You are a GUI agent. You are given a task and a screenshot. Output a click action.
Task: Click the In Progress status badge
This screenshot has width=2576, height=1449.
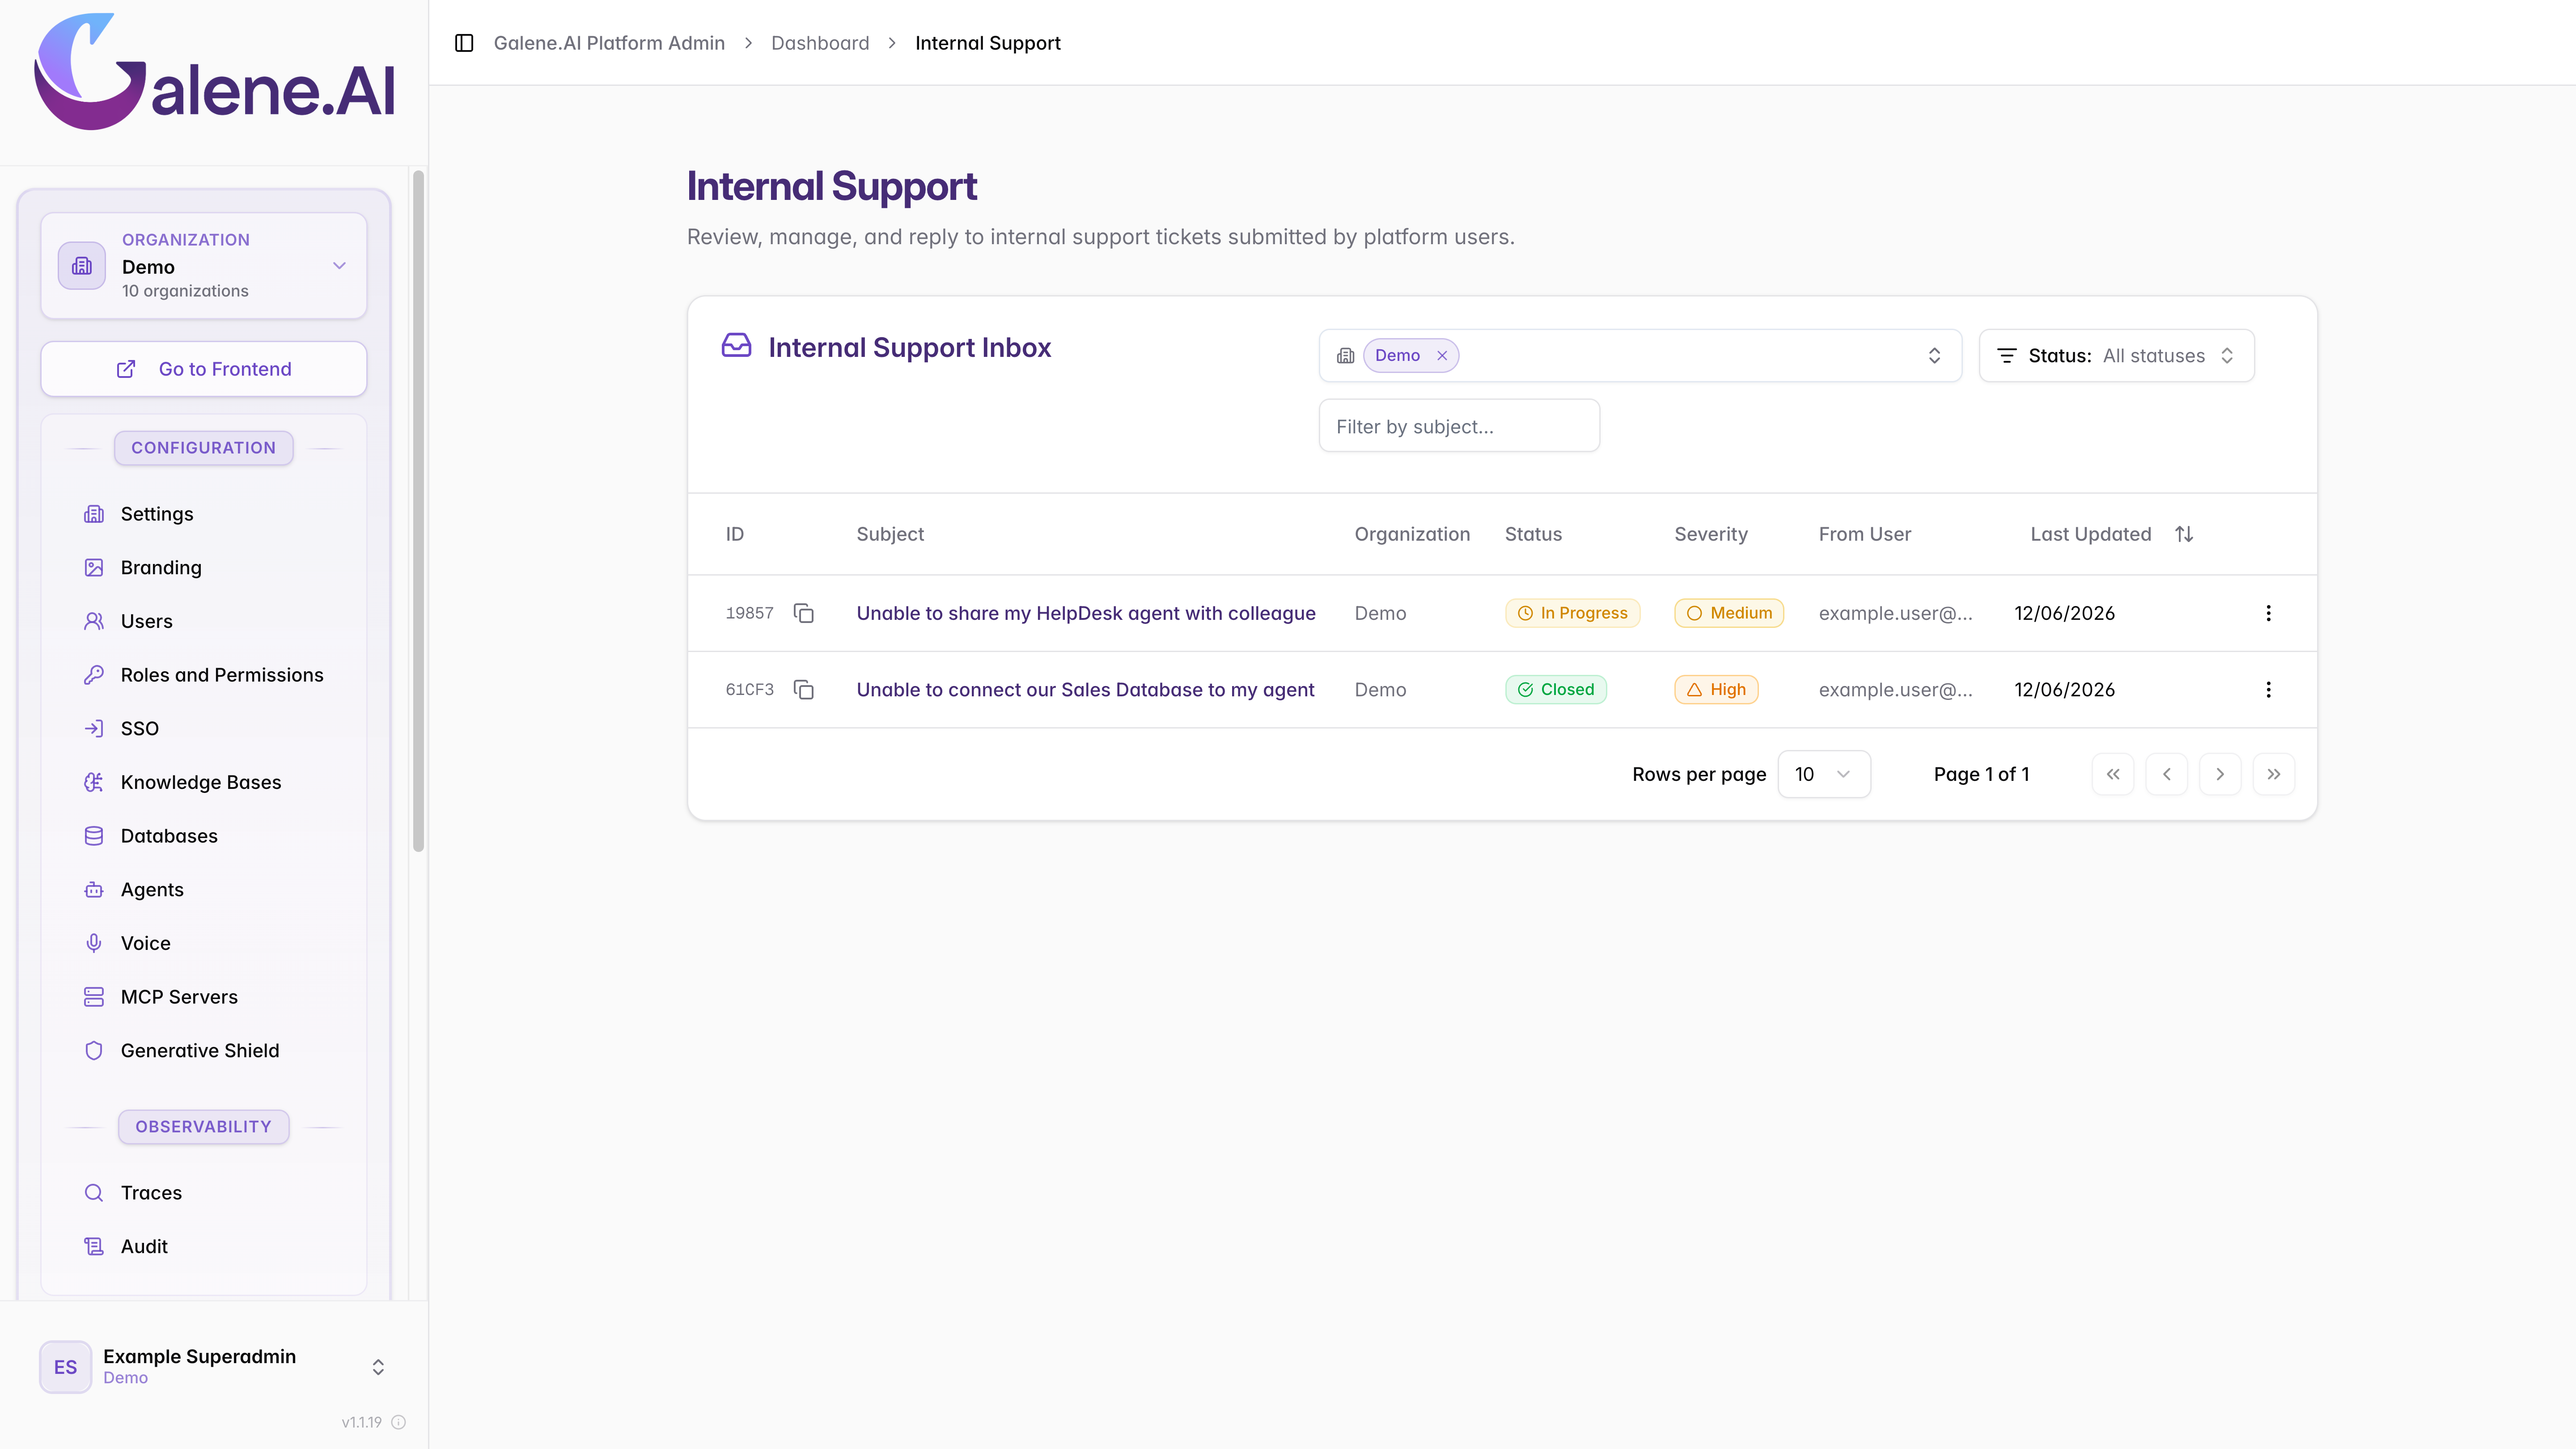1572,613
